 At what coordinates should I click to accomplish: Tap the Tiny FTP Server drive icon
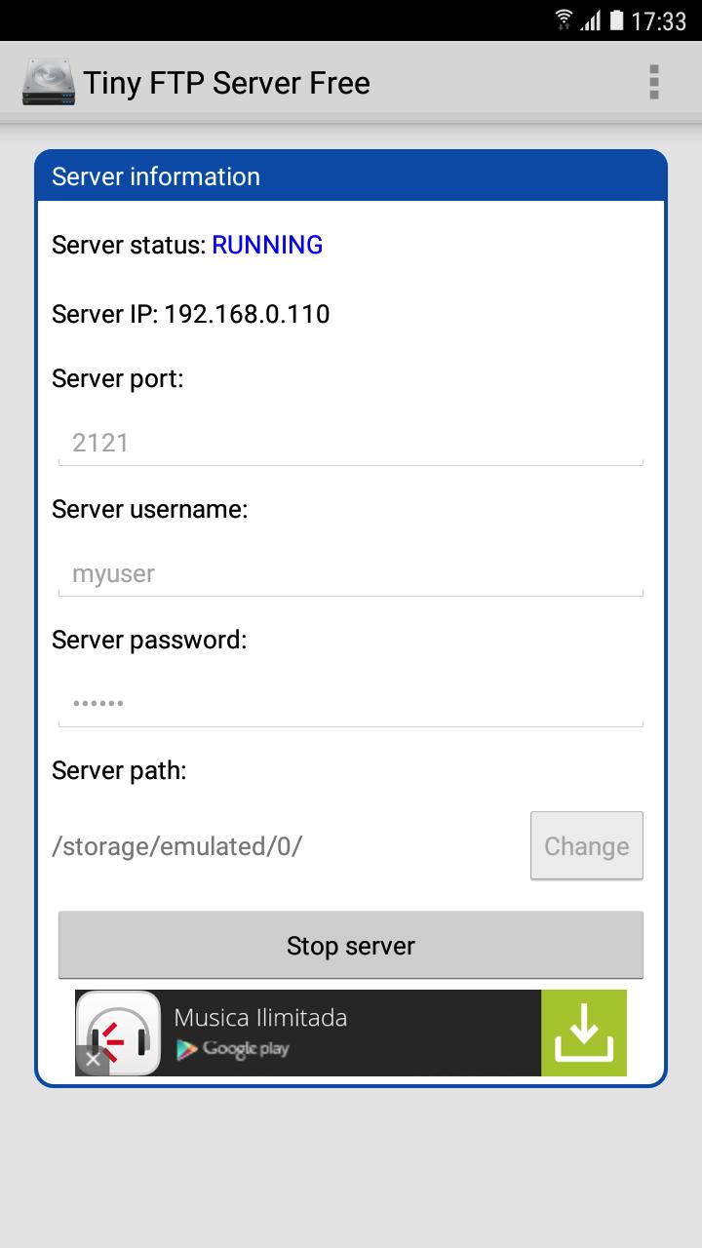tap(47, 83)
